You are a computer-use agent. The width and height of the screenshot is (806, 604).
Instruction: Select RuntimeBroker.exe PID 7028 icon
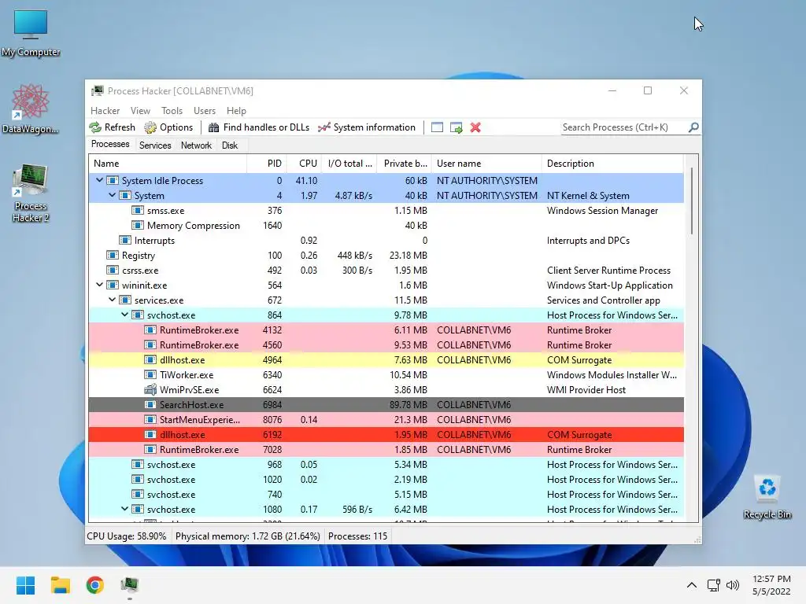coord(150,449)
